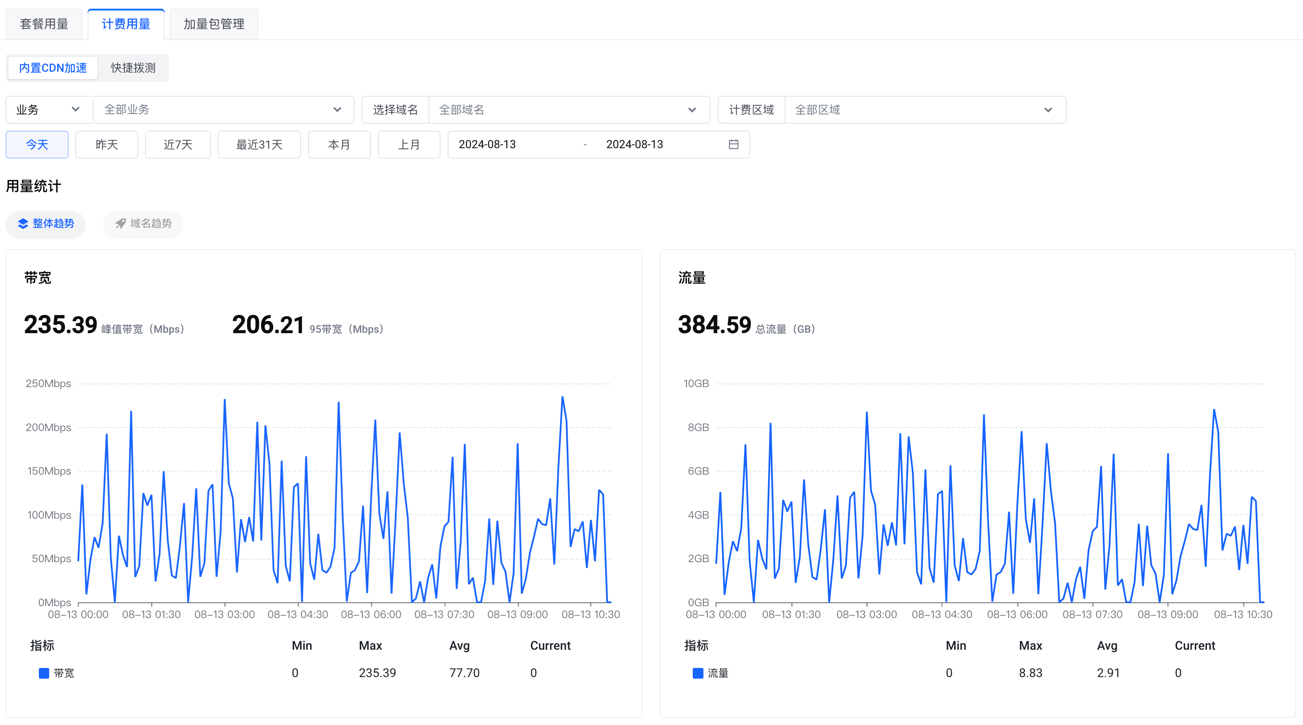The image size is (1303, 725).
Task: Open the 加量包管理 tab
Action: tap(214, 24)
